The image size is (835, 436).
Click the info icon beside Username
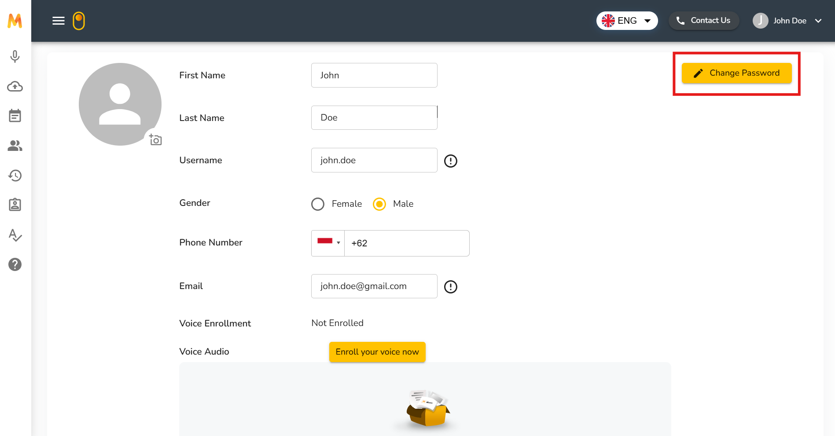450,161
